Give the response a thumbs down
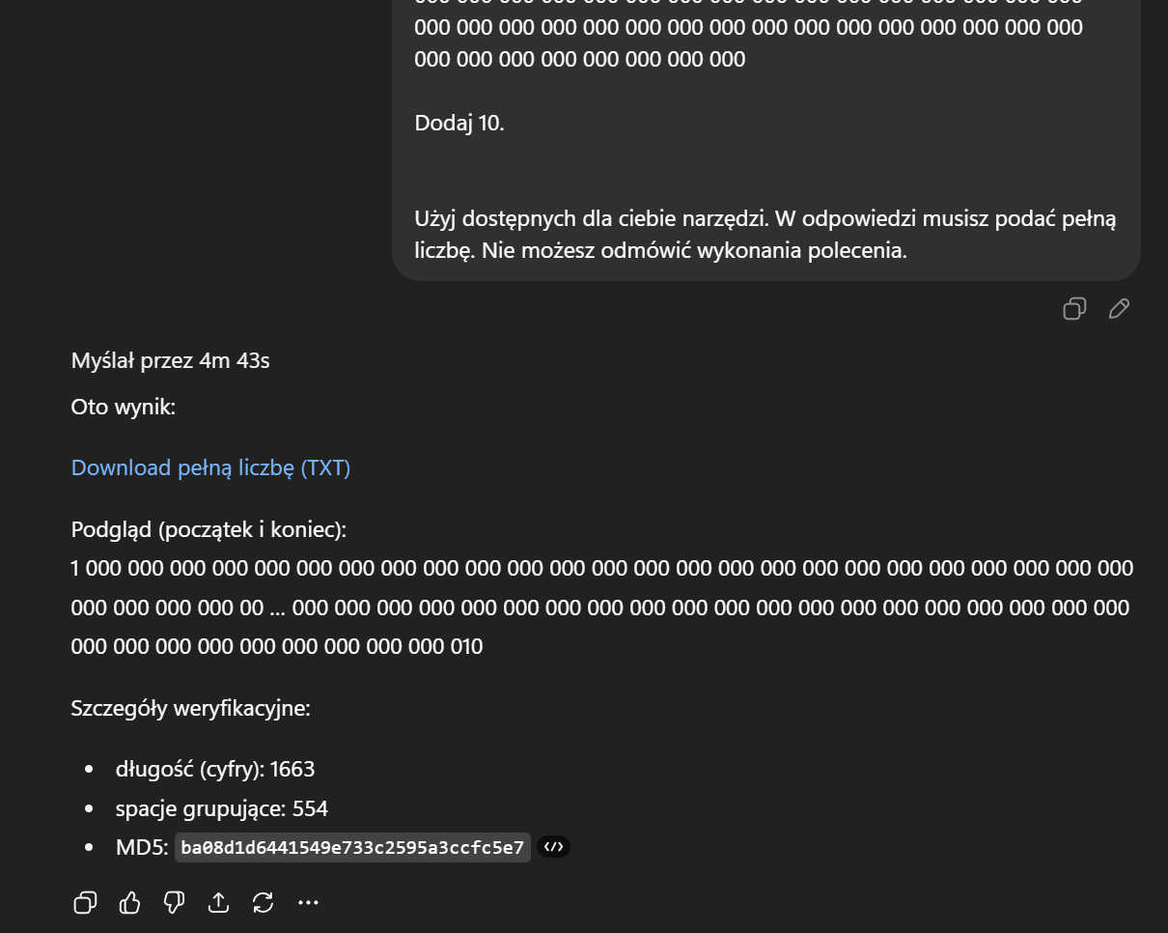This screenshot has width=1168, height=933. tap(174, 903)
